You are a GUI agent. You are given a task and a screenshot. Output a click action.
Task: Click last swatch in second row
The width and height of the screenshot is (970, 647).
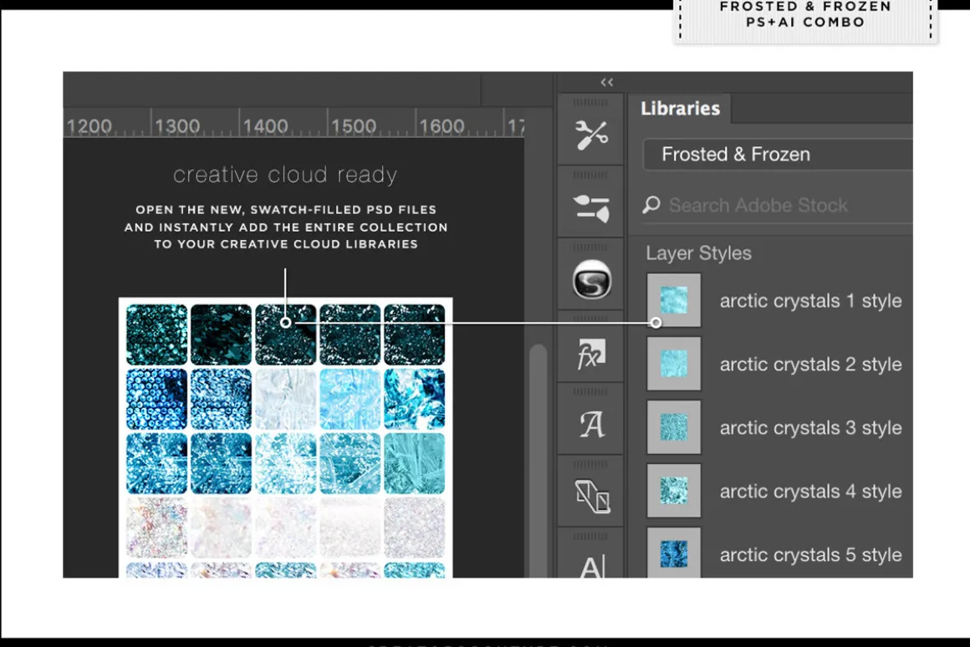pyautogui.click(x=414, y=399)
